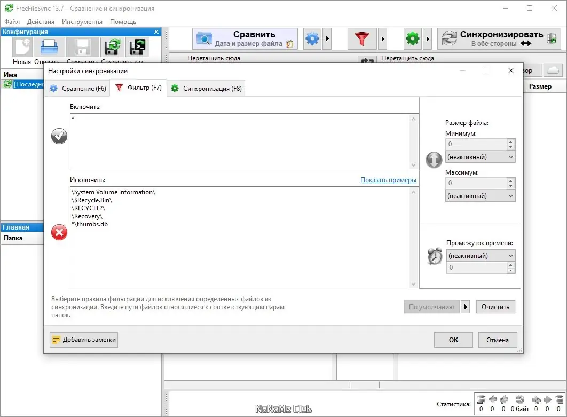Click the Добавить заметки button
The height and width of the screenshot is (417, 567).
pyautogui.click(x=84, y=340)
